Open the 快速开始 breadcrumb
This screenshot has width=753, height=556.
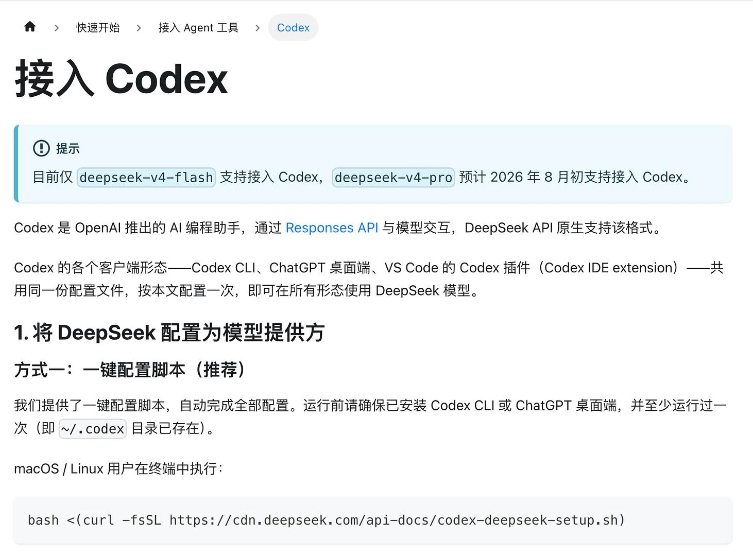[x=98, y=27]
